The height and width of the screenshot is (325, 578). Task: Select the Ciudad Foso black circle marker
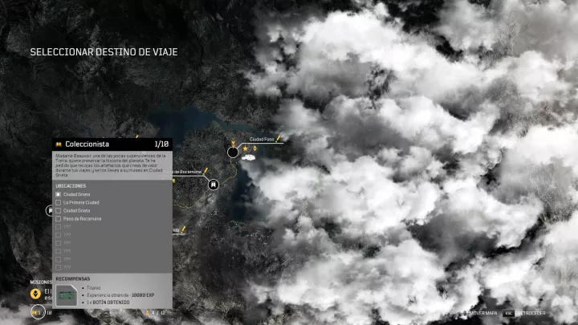233,152
